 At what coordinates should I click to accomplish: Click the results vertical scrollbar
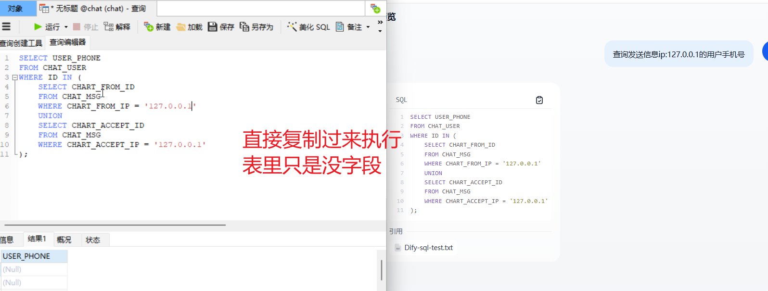(382, 270)
